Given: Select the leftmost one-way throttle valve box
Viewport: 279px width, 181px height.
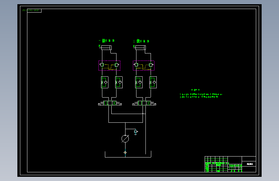Looking at the screenshot, I should point(105,82).
